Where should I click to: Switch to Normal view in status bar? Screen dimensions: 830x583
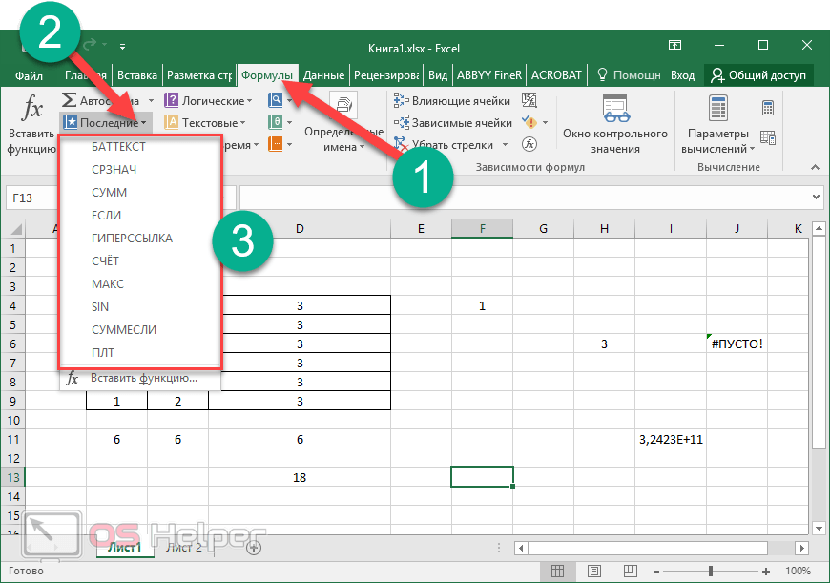coord(557,571)
